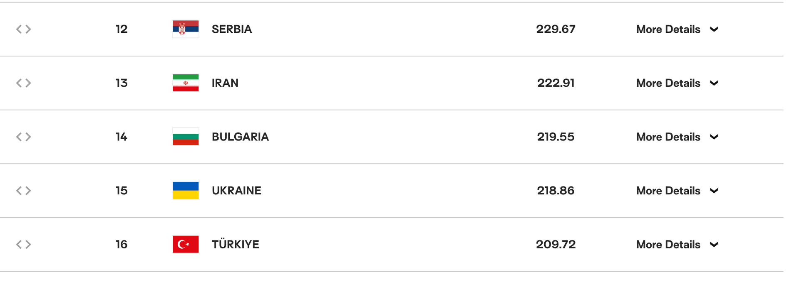The width and height of the screenshot is (799, 282).
Task: Click the angle brackets icon beside Iran
Action: 24,83
